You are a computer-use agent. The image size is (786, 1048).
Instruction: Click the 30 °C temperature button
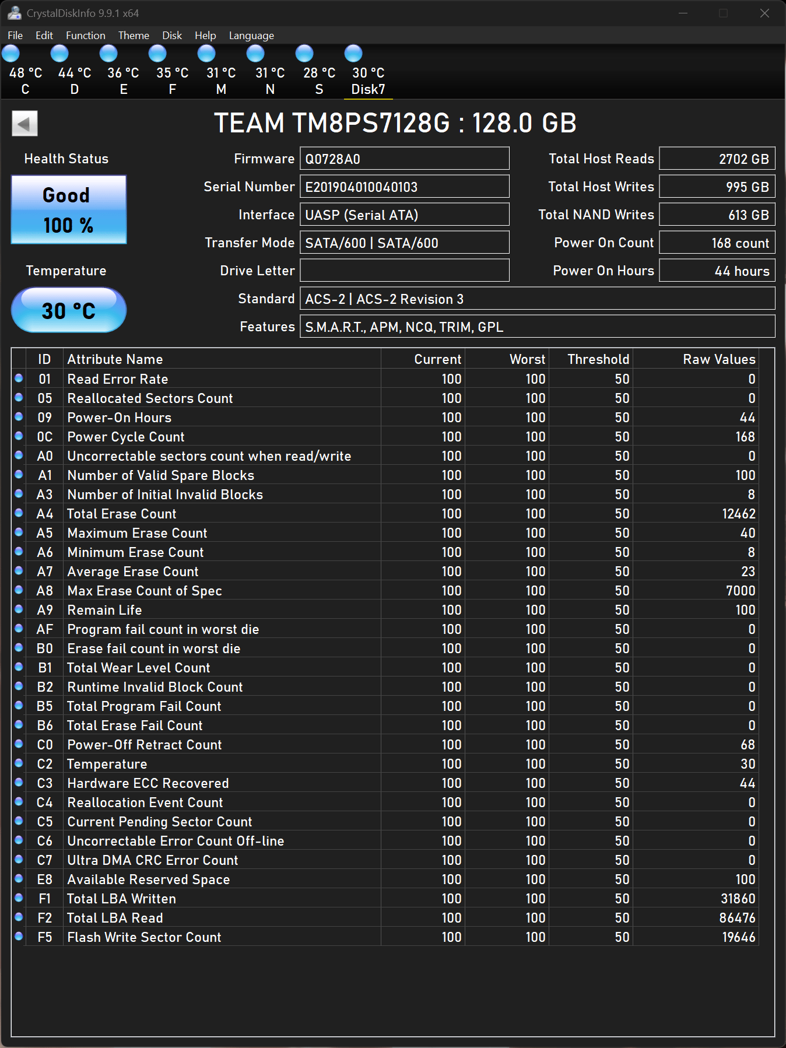pos(69,310)
